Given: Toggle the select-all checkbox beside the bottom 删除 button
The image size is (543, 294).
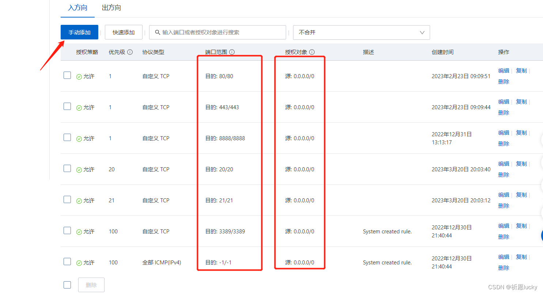Looking at the screenshot, I should 67,285.
